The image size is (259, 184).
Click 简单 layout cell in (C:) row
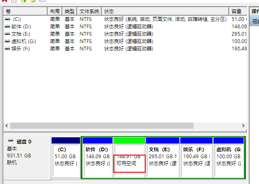[55, 19]
